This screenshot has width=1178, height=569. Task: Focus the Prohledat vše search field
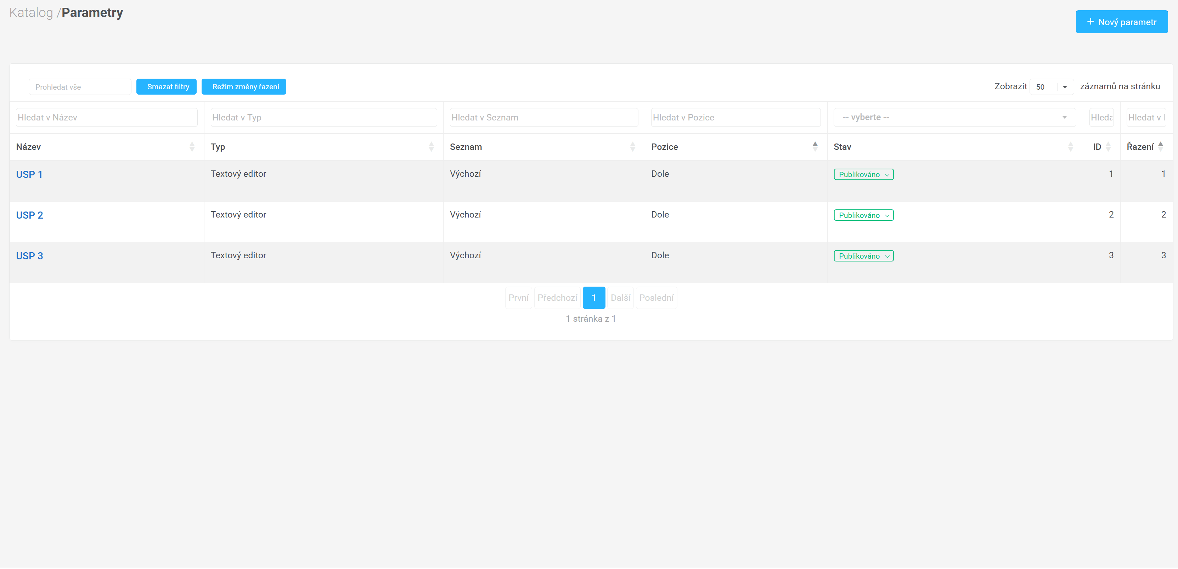[x=80, y=87]
